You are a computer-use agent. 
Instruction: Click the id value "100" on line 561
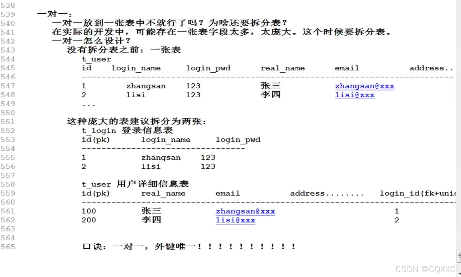(89, 211)
